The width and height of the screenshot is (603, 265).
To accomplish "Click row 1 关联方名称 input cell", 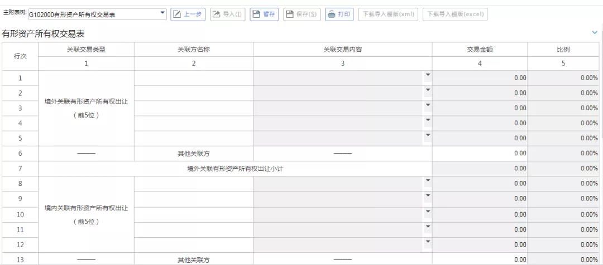I will pyautogui.click(x=193, y=78).
